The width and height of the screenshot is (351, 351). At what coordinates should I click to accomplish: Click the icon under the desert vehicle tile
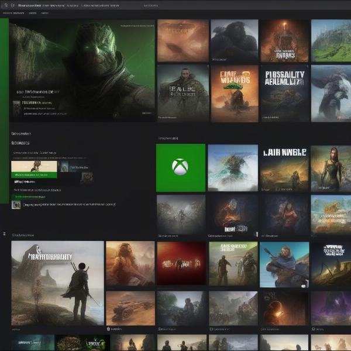click(x=109, y=329)
